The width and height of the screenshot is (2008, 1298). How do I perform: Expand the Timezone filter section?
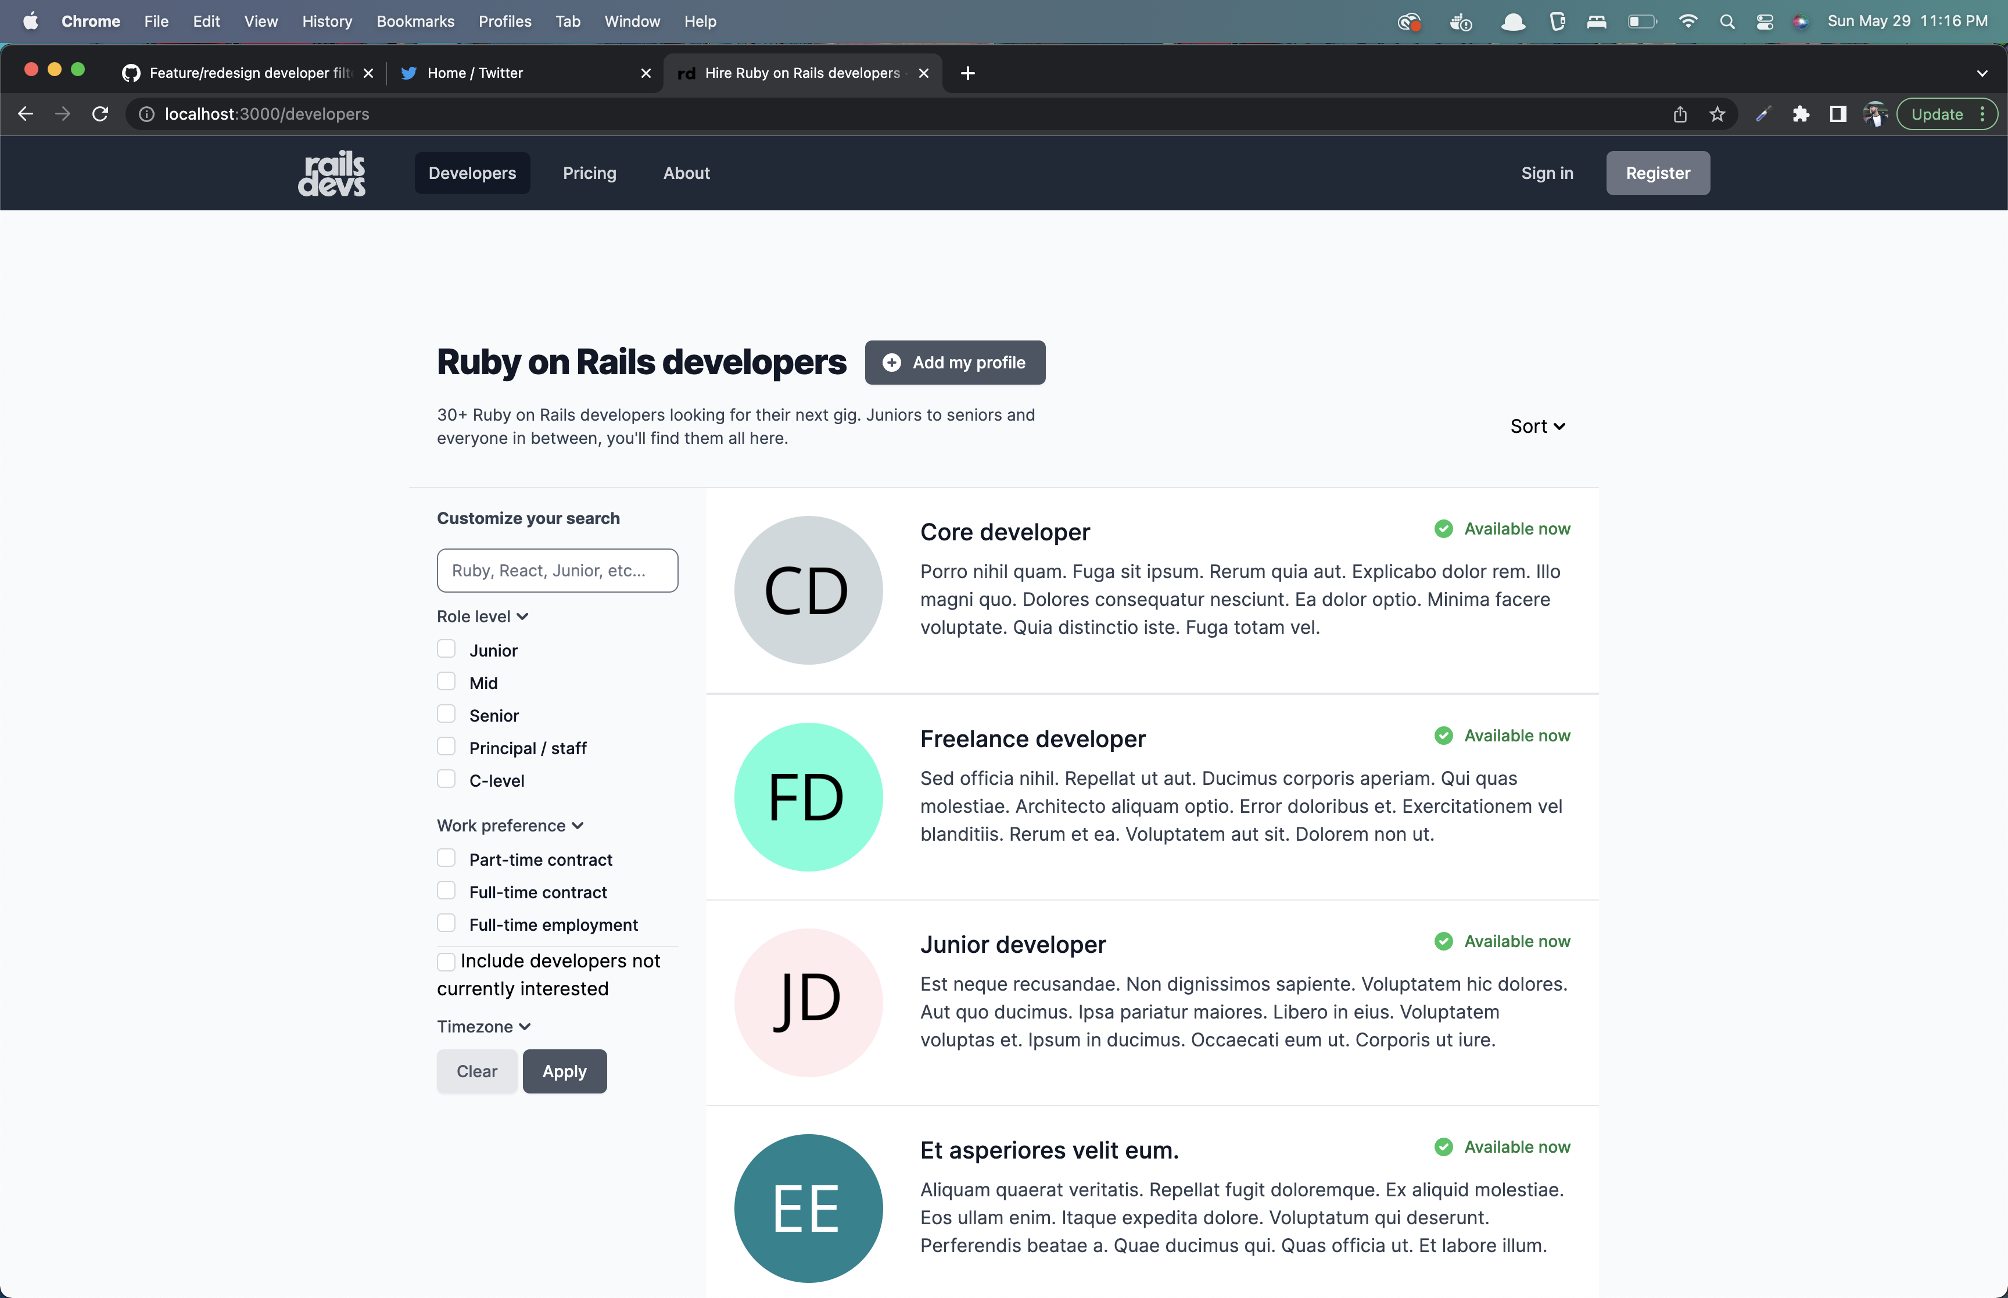pyautogui.click(x=483, y=1027)
